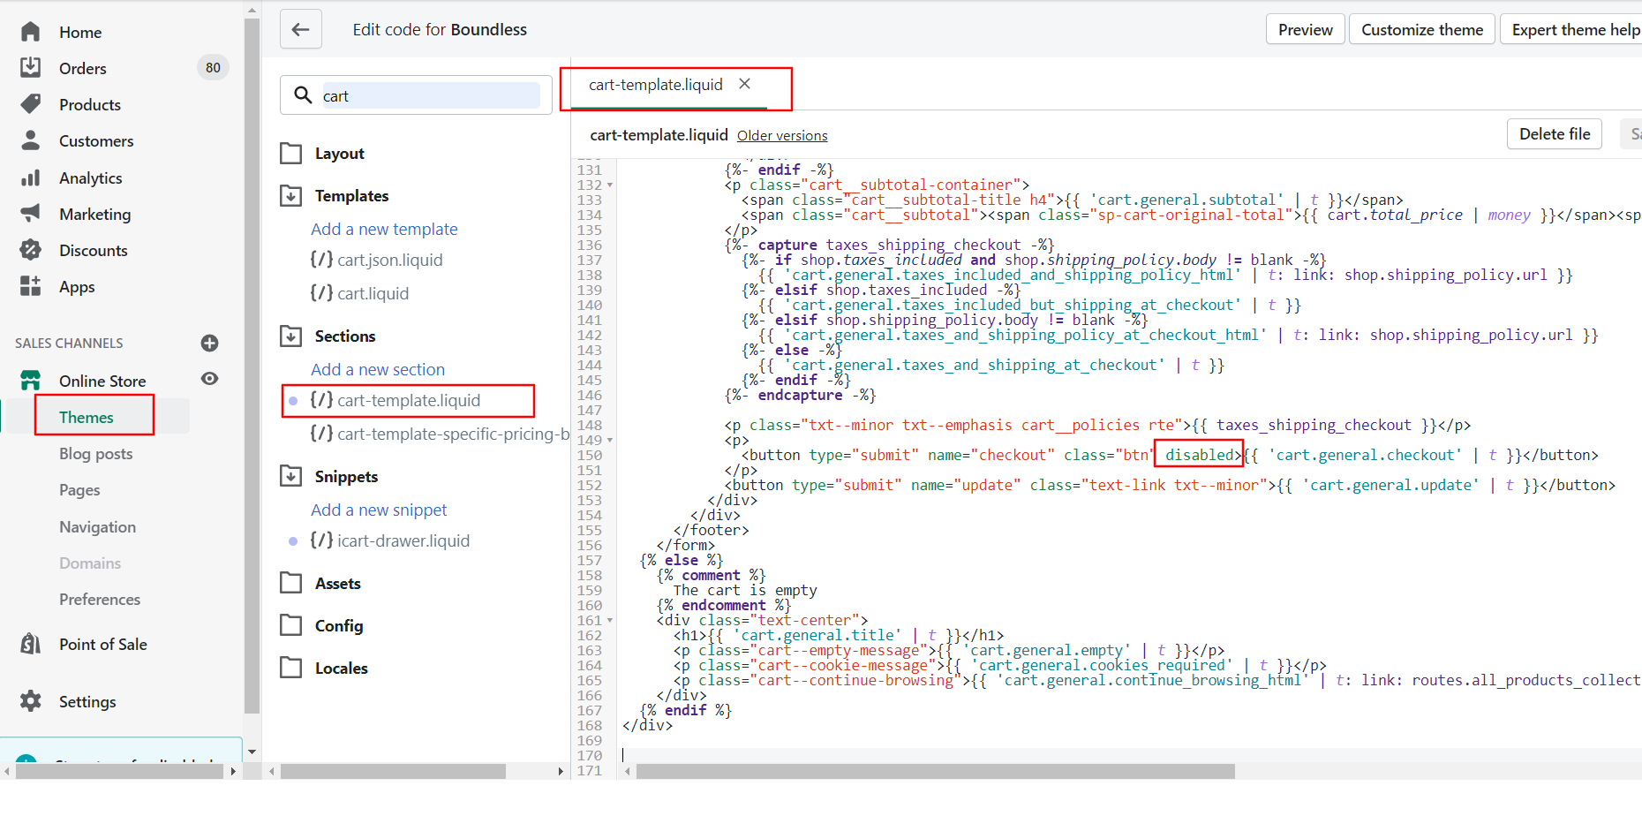Click the search magnifier icon
The width and height of the screenshot is (1642, 816).
click(x=303, y=95)
